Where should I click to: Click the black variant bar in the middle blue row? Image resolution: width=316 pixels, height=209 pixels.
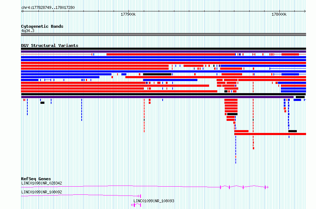(157, 74)
